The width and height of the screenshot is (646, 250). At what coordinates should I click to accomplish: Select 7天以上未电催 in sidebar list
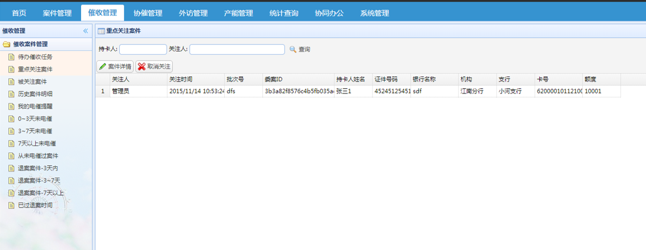(x=36, y=143)
